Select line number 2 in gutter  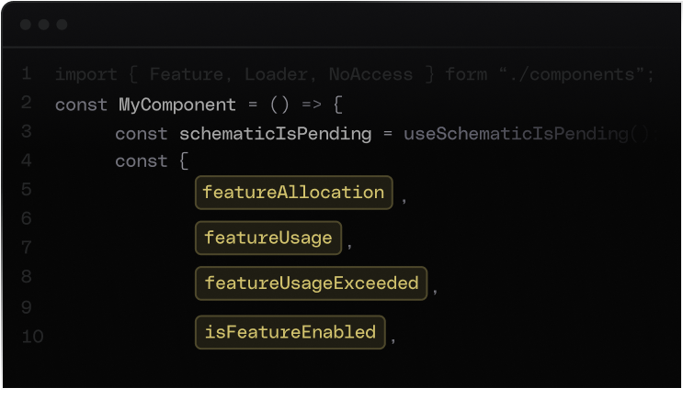coord(27,103)
